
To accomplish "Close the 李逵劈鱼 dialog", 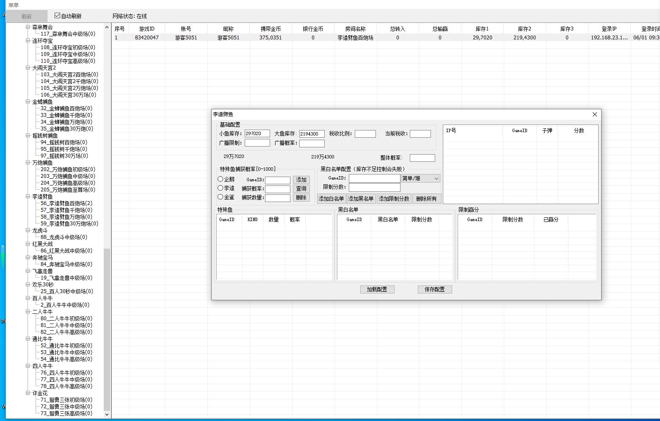I will tap(594, 114).
